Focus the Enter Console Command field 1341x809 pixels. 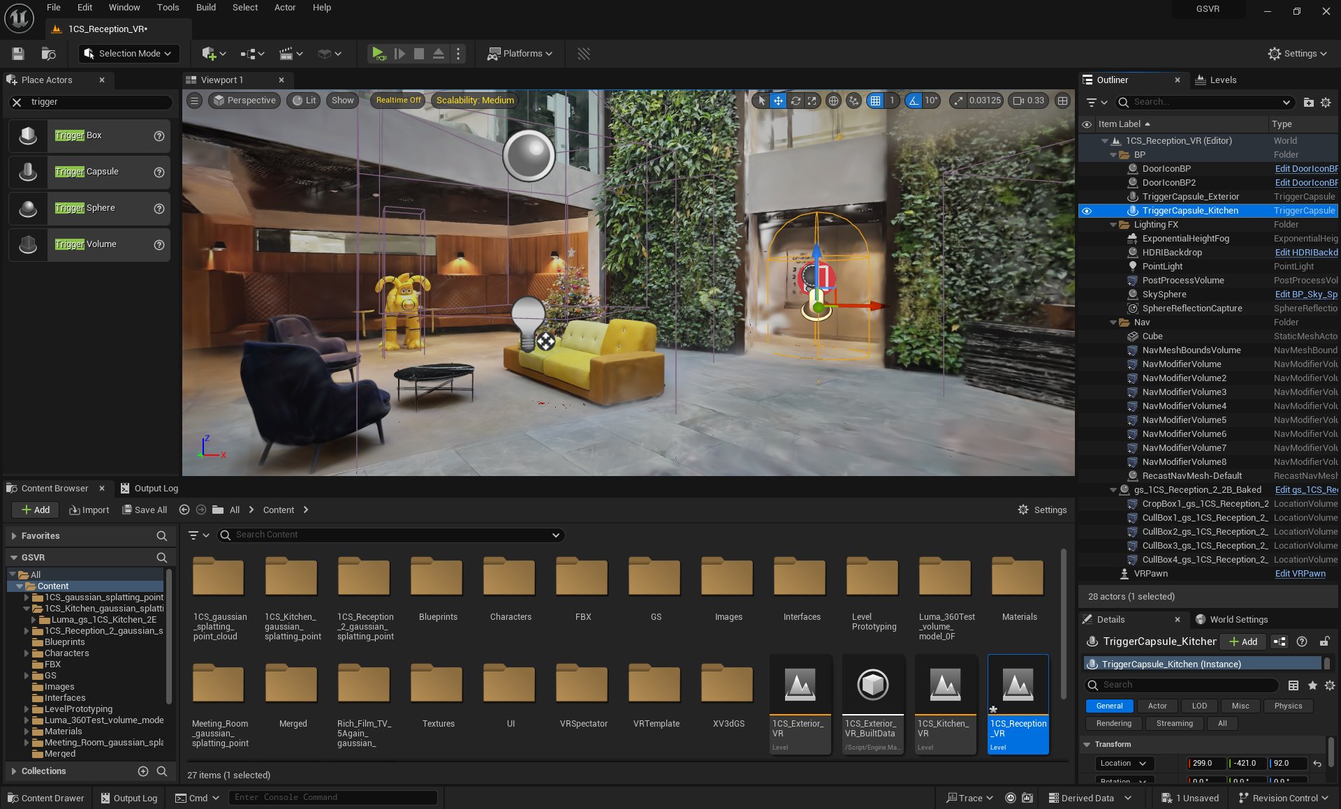tap(333, 798)
